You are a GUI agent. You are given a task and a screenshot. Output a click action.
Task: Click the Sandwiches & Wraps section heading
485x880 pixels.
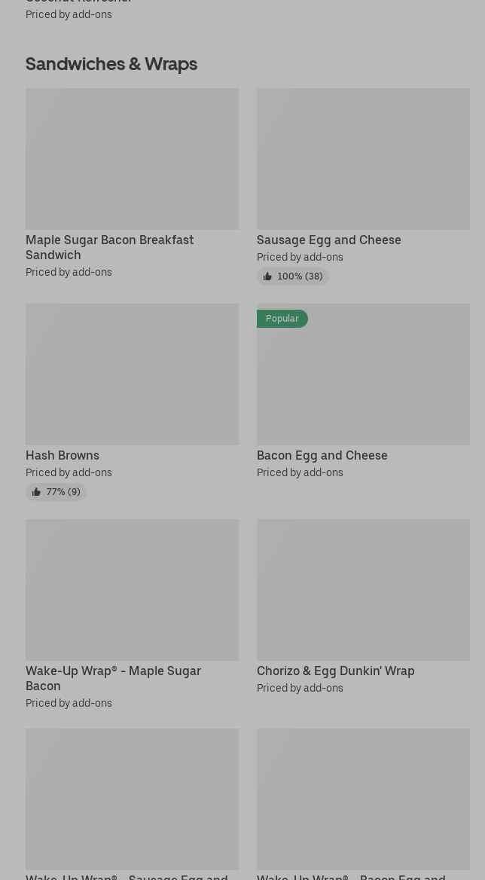tap(111, 63)
